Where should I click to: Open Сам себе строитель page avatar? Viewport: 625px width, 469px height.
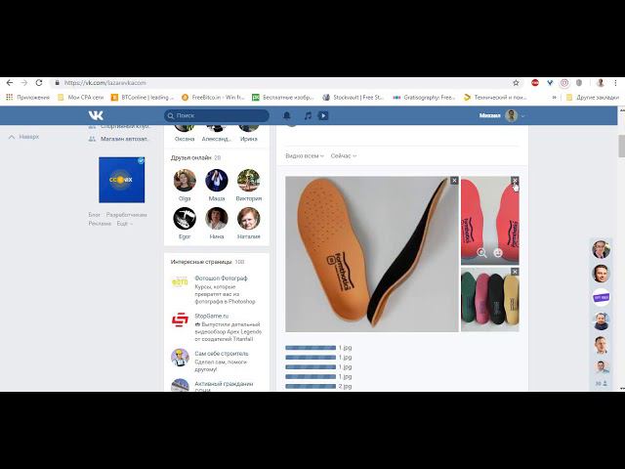180,358
